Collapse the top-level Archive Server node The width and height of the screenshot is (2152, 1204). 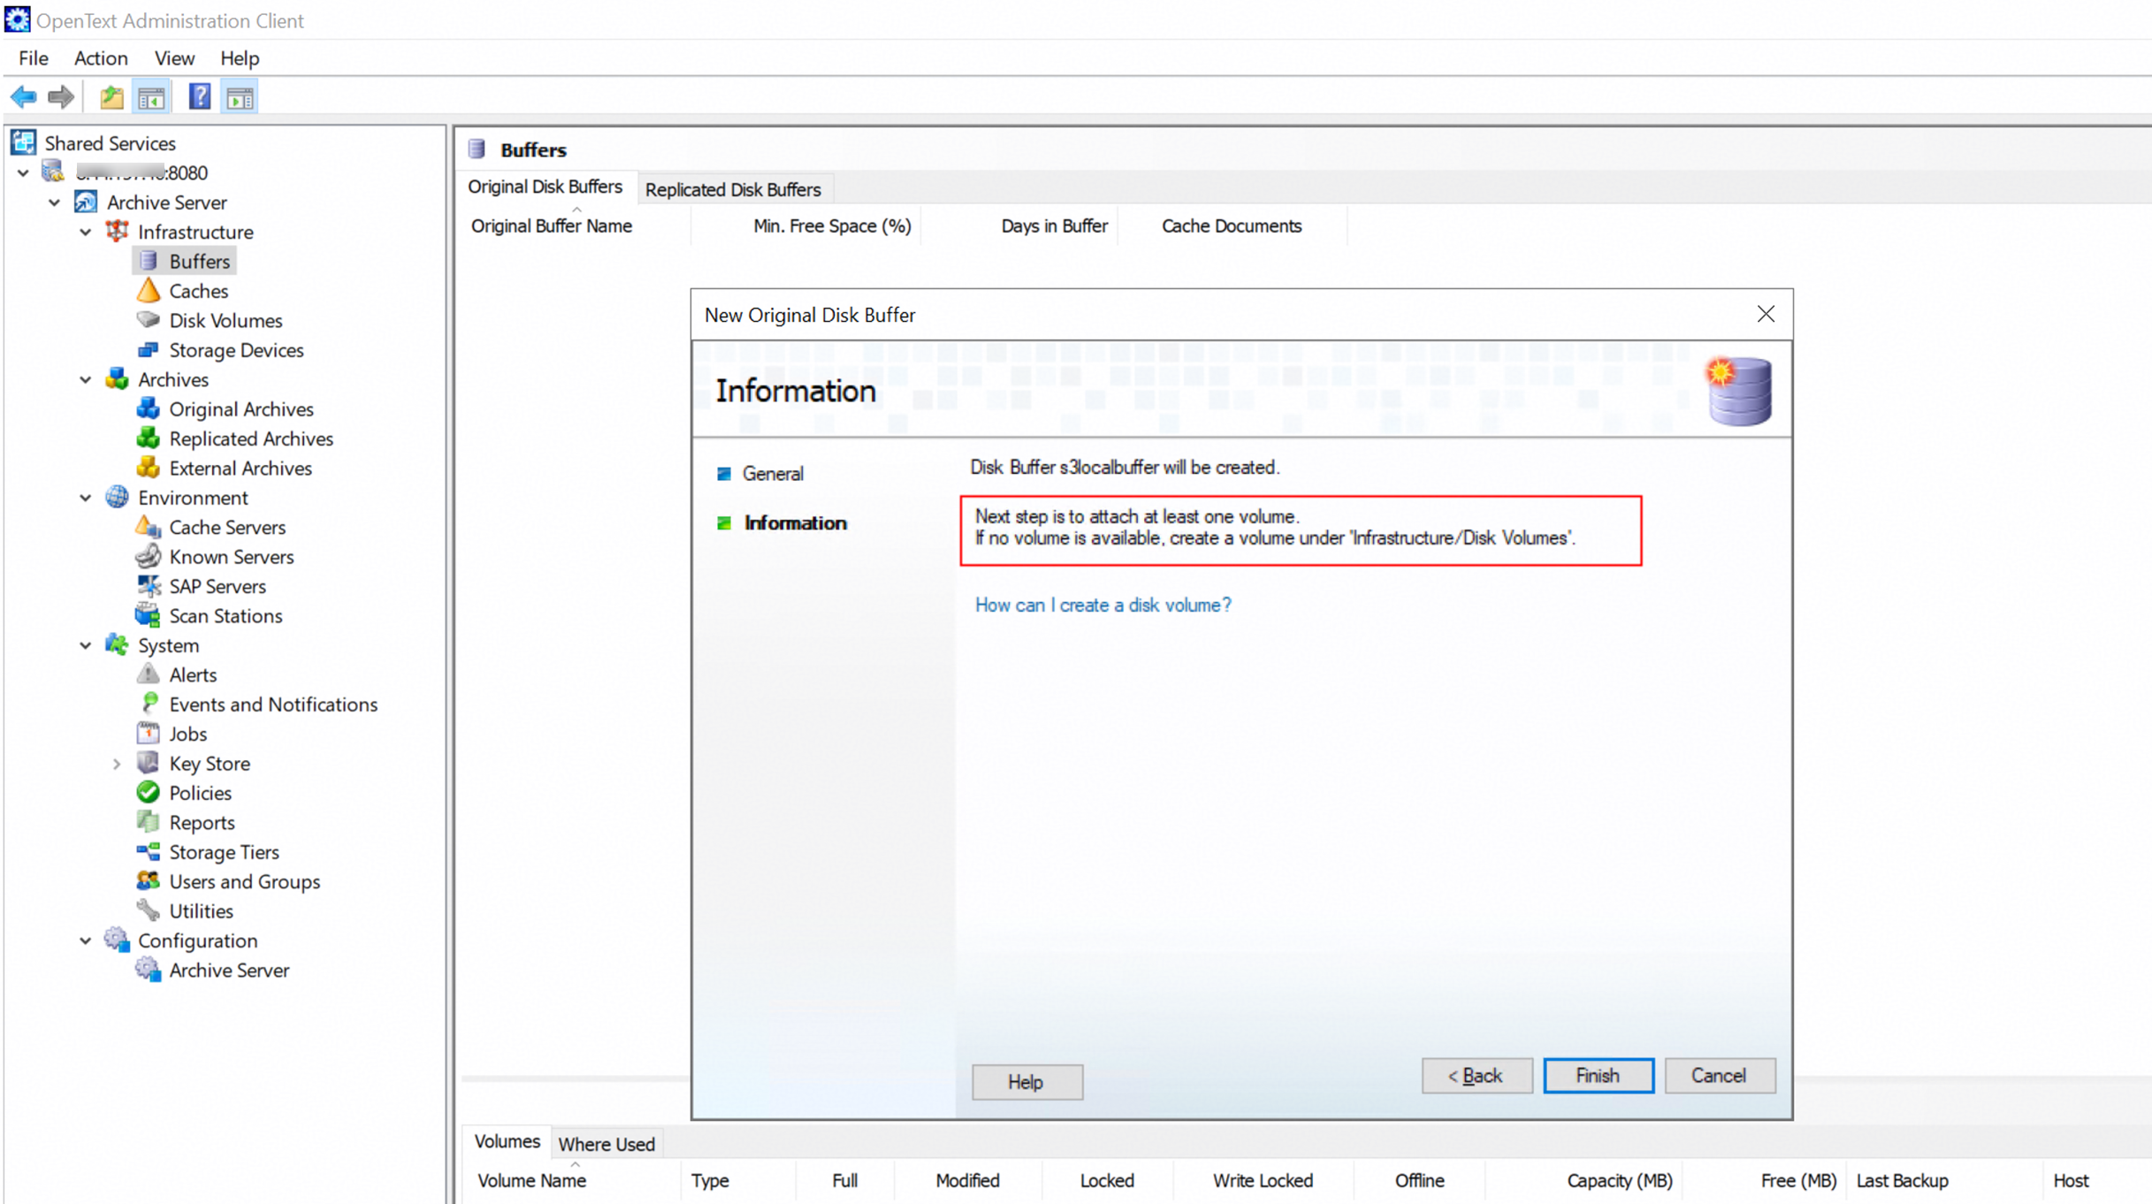click(55, 202)
